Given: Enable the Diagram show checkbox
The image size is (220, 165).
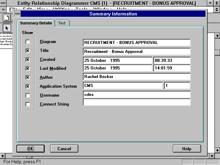Looking at the screenshot, I should point(28,42).
